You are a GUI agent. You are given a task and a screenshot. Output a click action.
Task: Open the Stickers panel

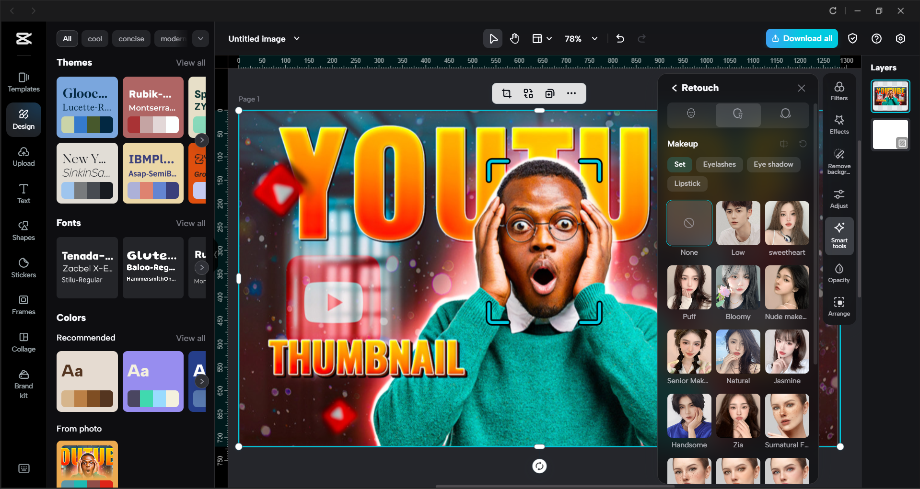(23, 268)
